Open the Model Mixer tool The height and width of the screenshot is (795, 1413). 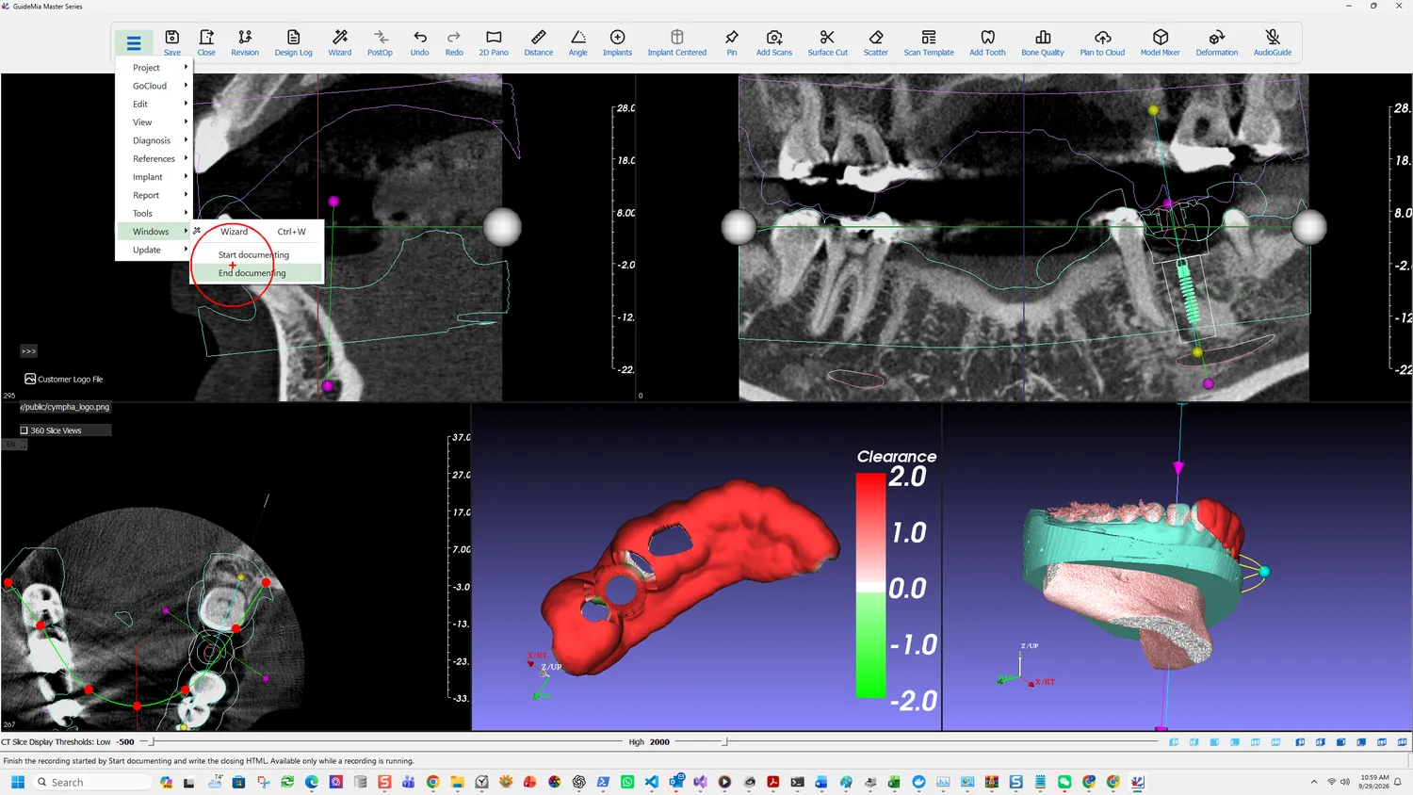pos(1161,42)
